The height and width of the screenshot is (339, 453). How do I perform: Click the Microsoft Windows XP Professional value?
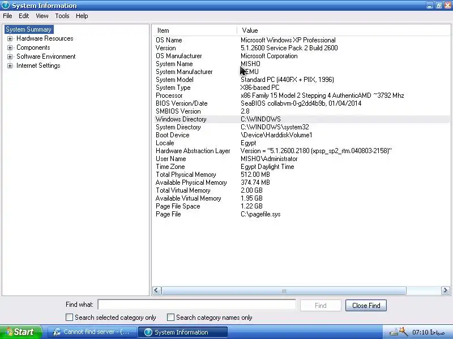[288, 40]
